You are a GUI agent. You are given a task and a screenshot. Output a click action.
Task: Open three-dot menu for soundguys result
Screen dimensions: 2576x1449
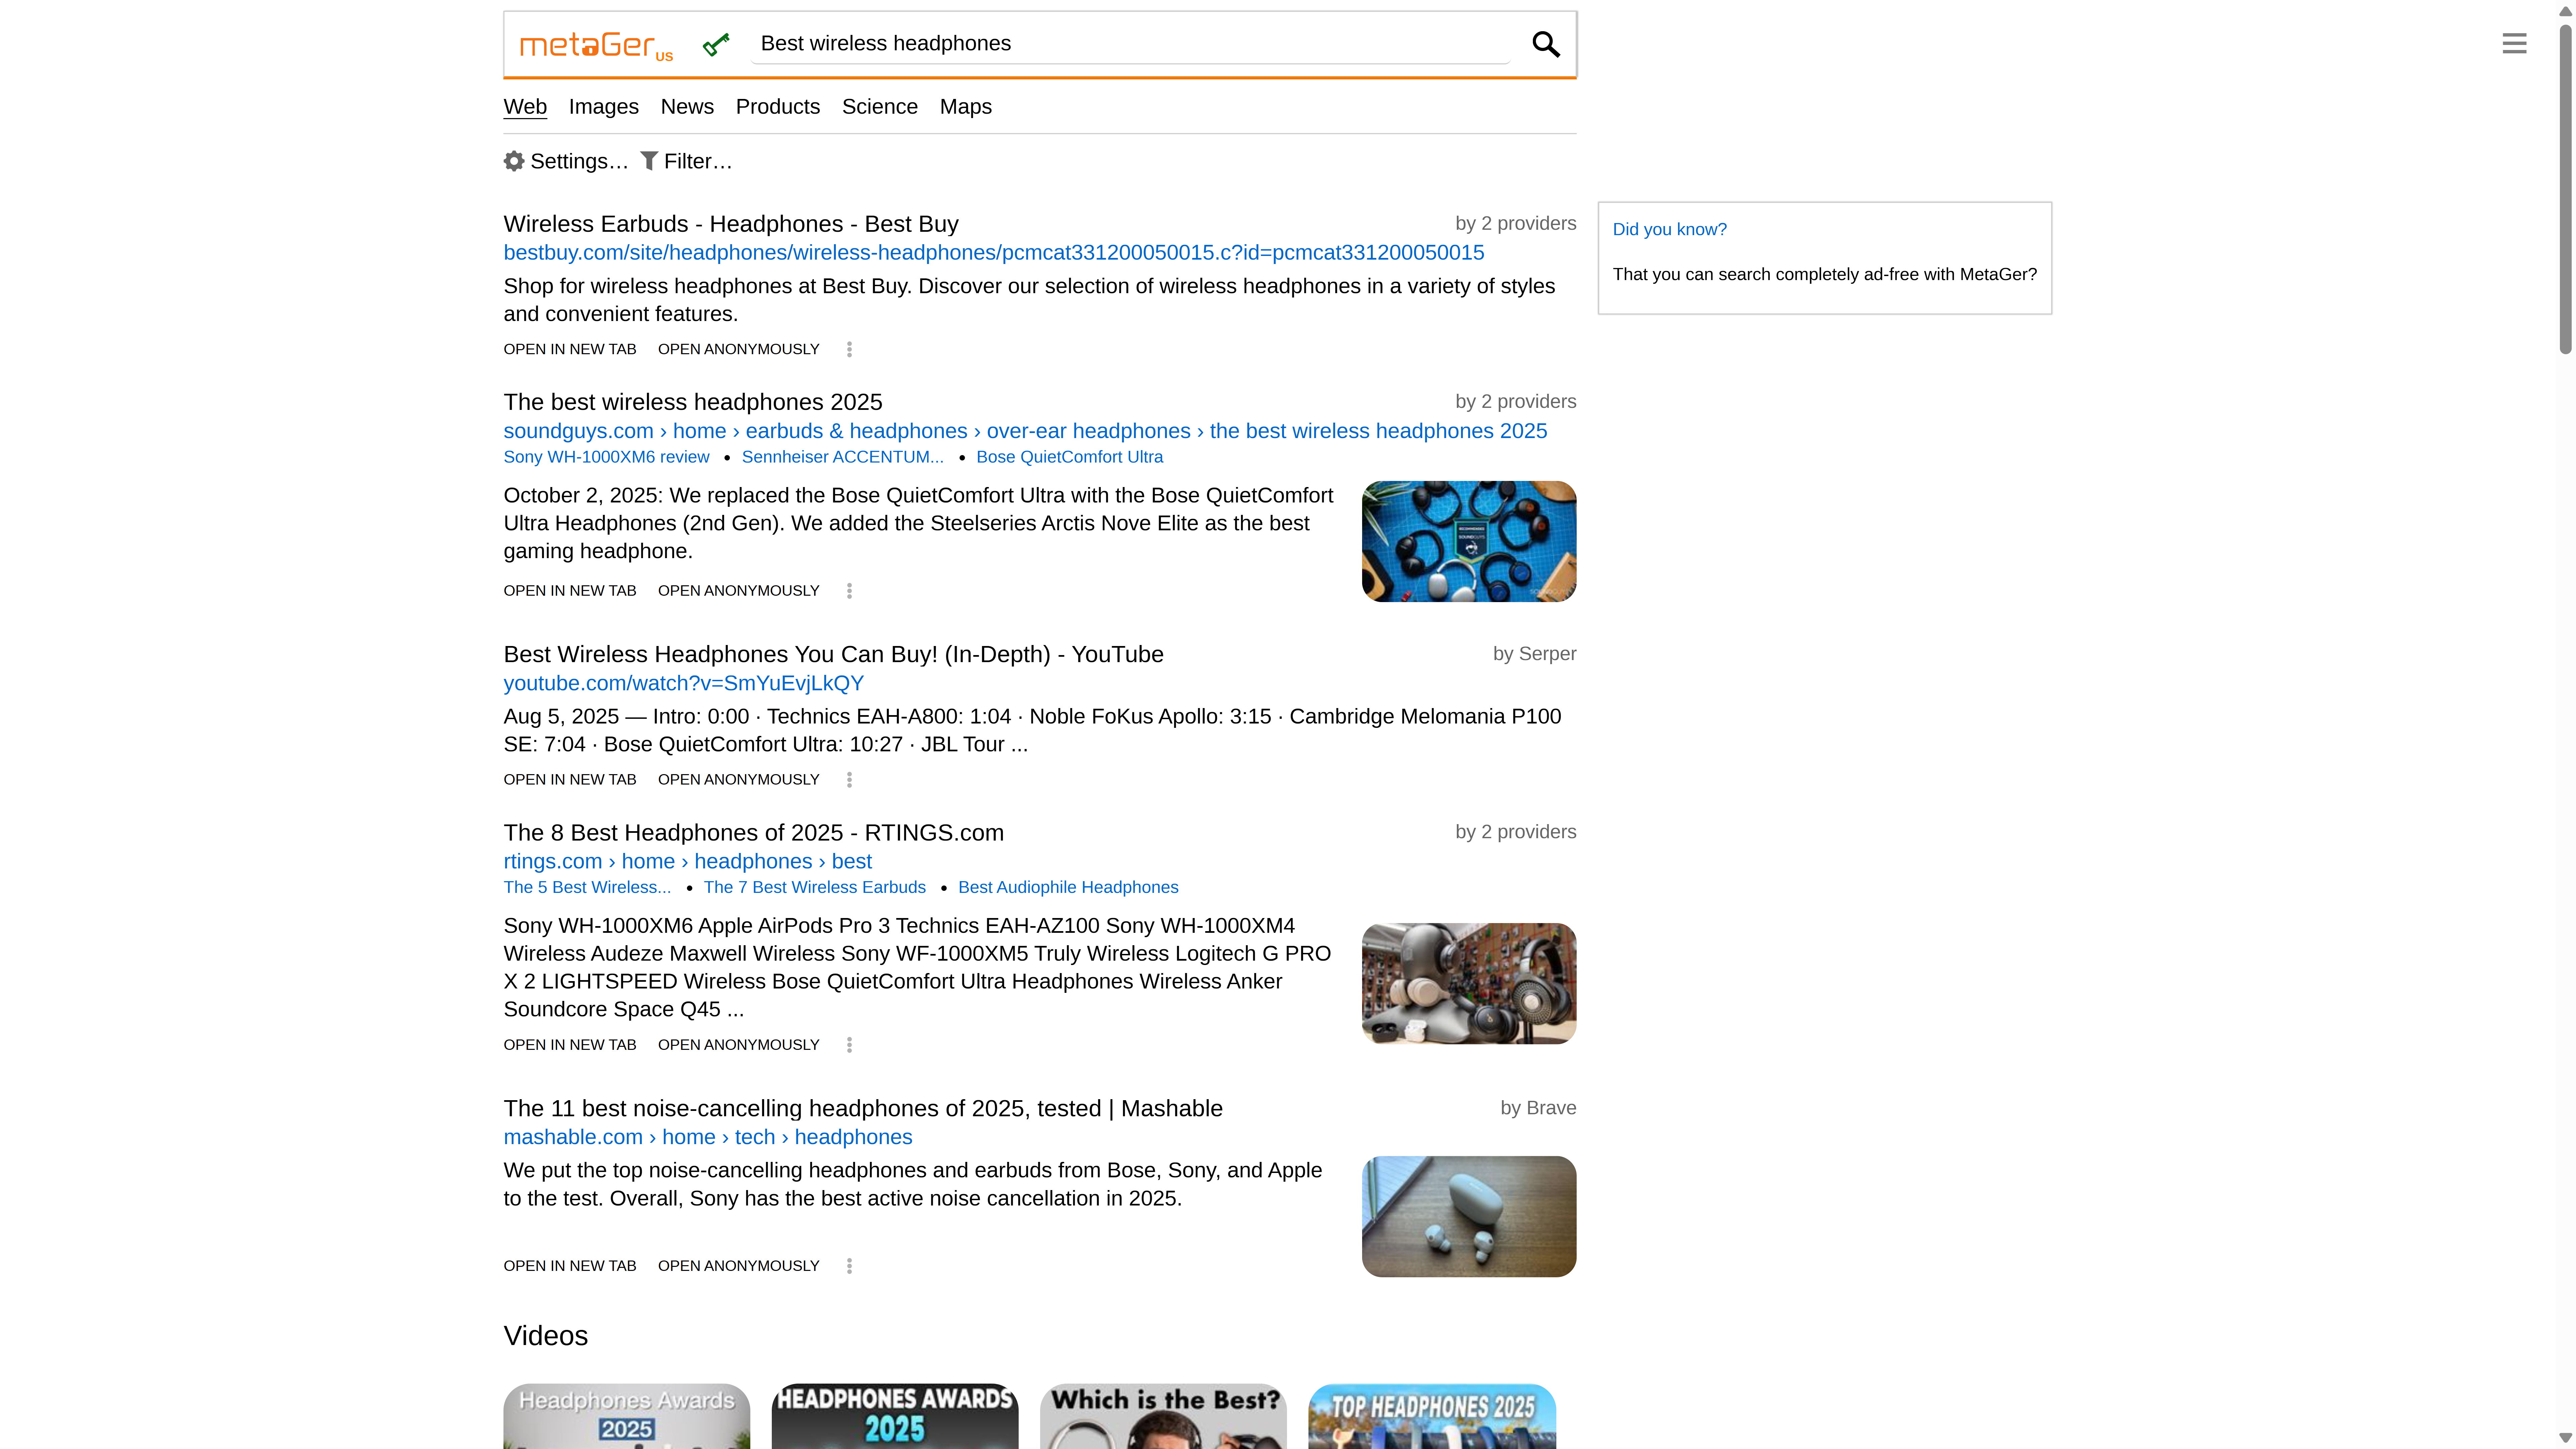[x=849, y=591]
